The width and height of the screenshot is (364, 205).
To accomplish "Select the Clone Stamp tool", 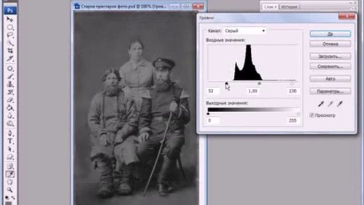I will click(10, 84).
